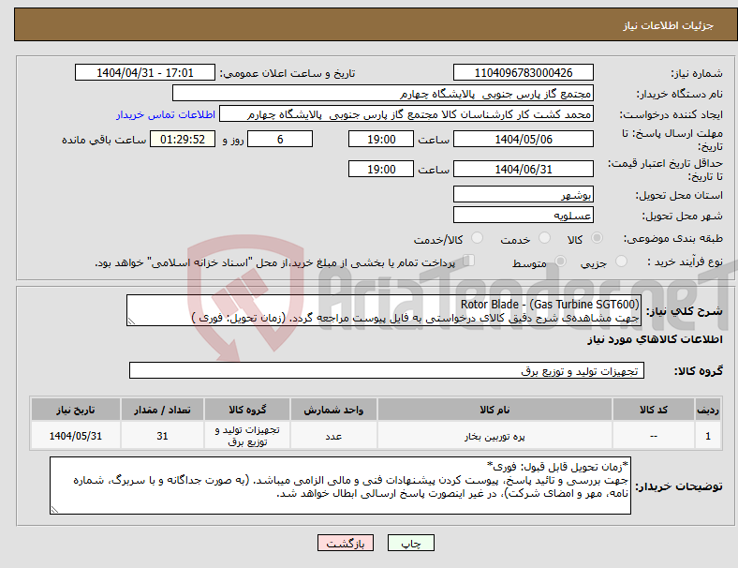
Task: Select the خدمت radio button
Action: (544, 238)
